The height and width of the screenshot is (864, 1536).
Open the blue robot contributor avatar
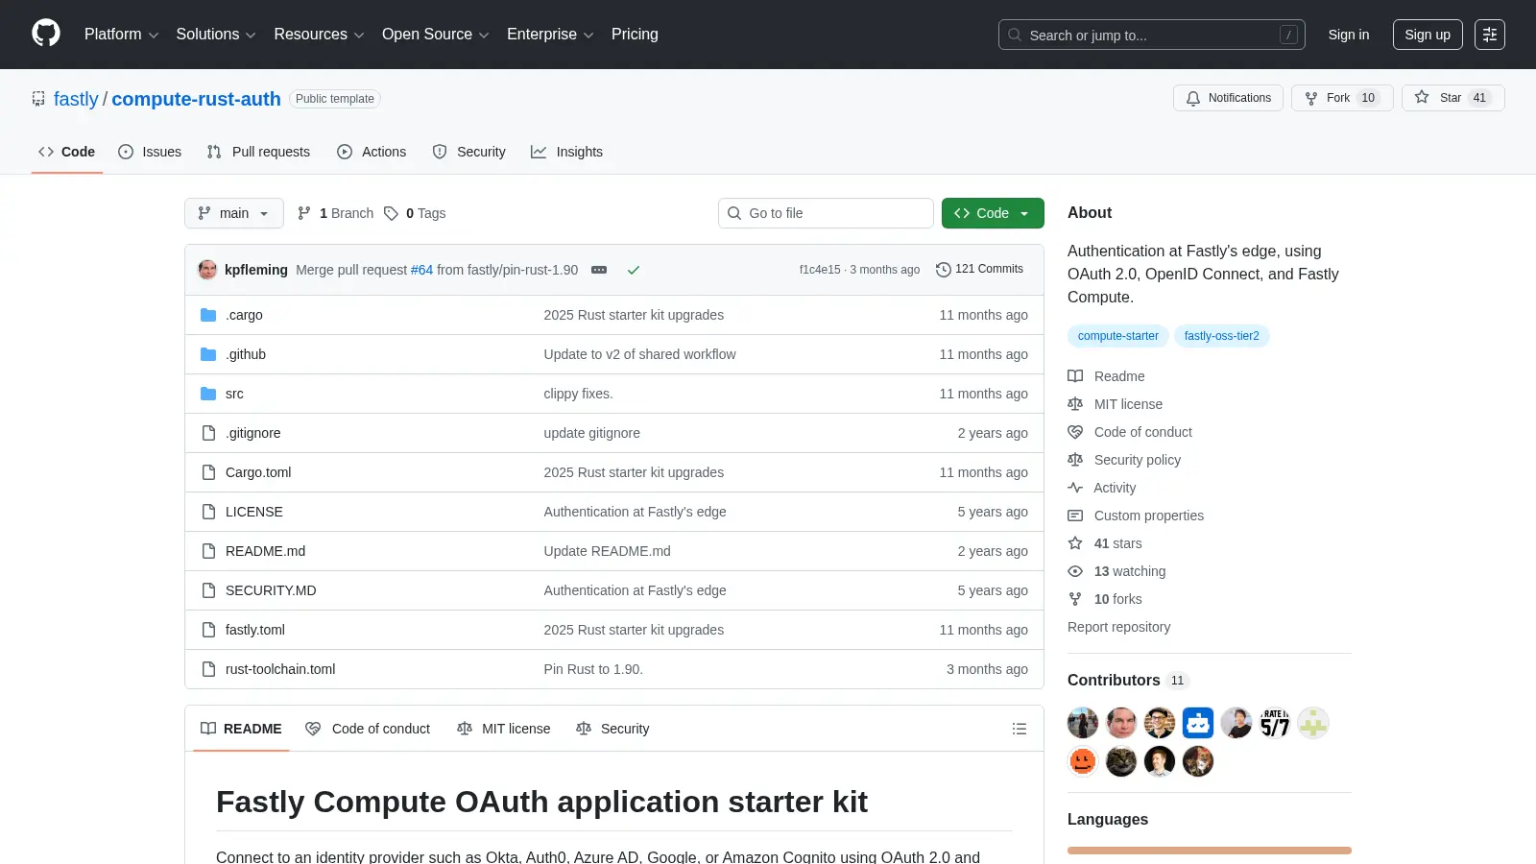click(x=1198, y=723)
